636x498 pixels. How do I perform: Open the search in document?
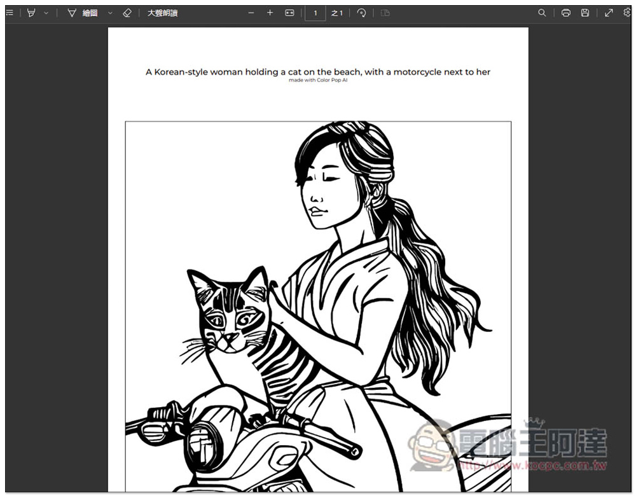[x=542, y=13]
